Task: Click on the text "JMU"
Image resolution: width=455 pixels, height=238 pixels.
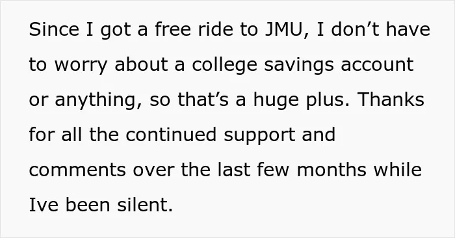Action: tap(284, 30)
